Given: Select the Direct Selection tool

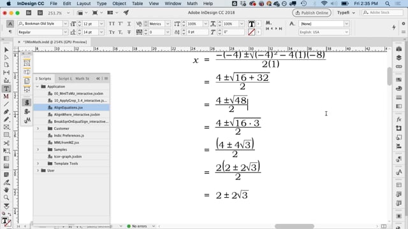Looking at the screenshot, I should 6,57.
